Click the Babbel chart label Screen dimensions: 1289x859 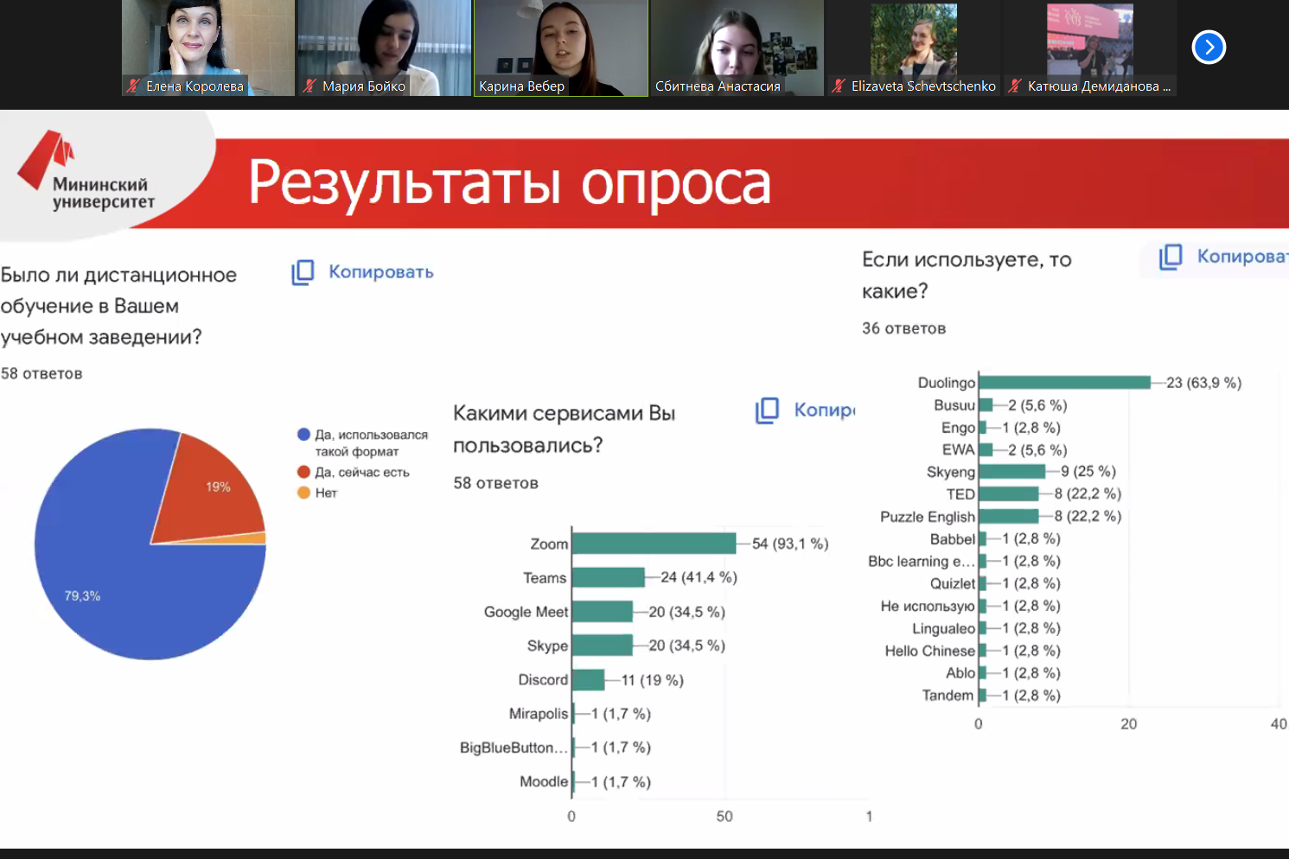[x=953, y=539]
